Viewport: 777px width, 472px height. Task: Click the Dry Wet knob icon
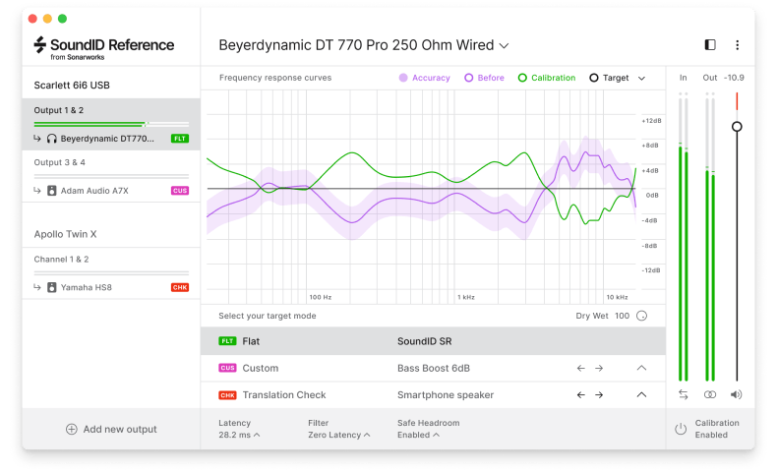[x=642, y=316]
